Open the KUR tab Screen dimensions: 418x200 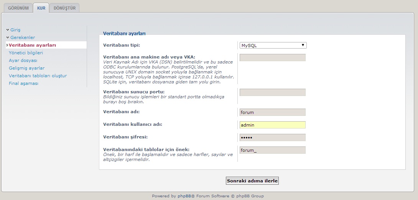pos(41,8)
